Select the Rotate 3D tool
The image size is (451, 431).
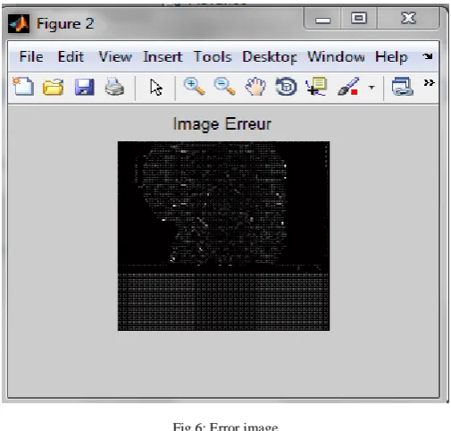[x=286, y=87]
